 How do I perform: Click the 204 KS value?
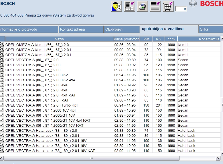(159, 105)
